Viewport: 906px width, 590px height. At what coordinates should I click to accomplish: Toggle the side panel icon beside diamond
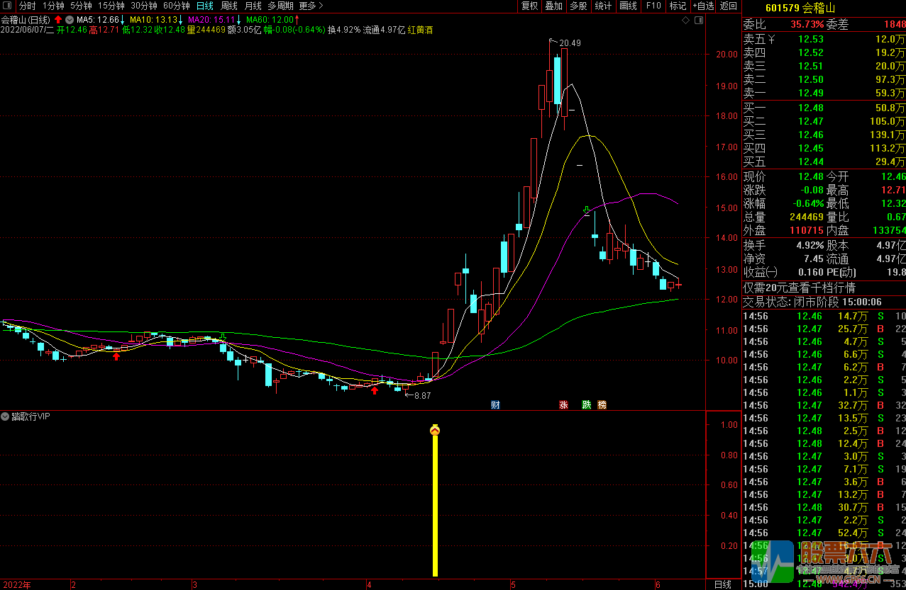(699, 21)
